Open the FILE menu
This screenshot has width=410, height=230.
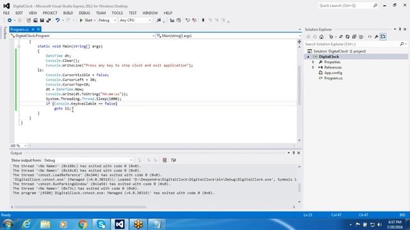point(6,13)
